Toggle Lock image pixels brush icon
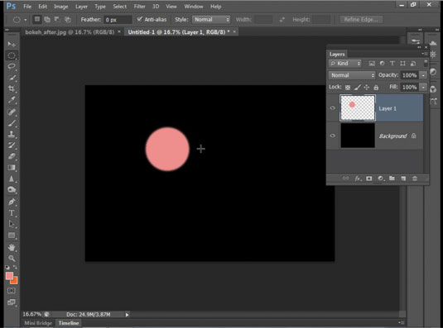The image size is (443, 328). click(358, 88)
